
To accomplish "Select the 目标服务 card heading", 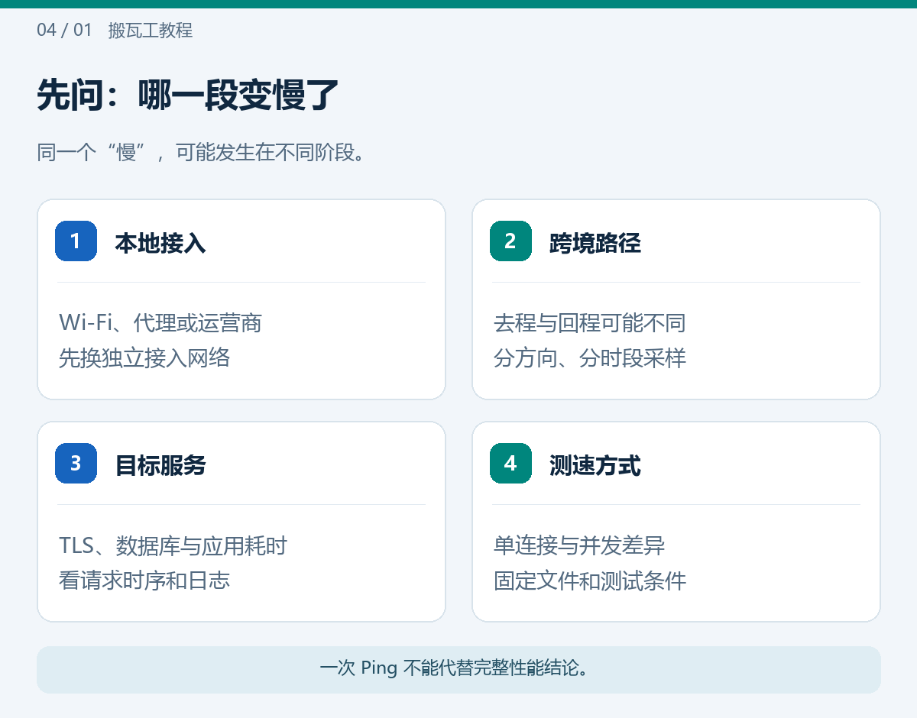I will pyautogui.click(x=160, y=465).
